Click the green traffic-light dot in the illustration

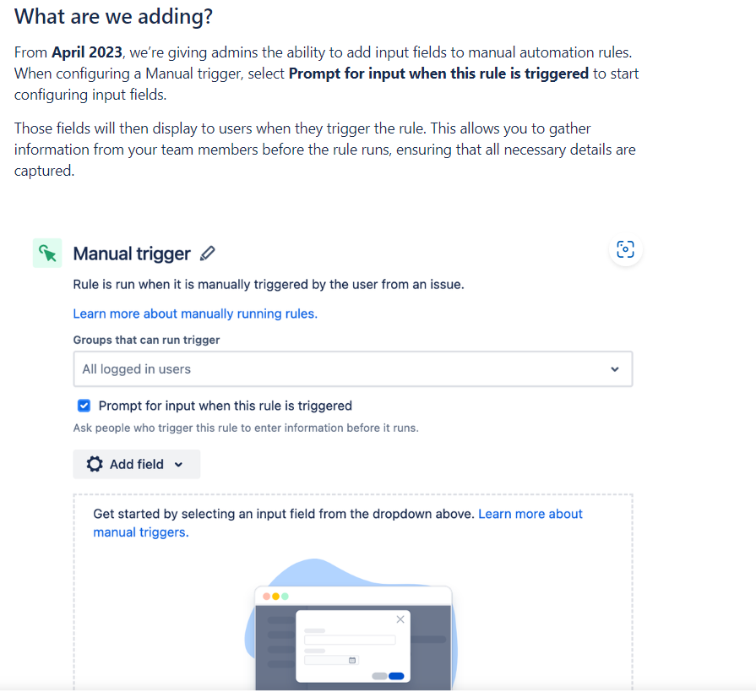pos(285,597)
